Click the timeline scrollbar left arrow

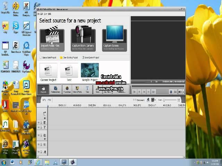pyautogui.click(x=38, y=157)
